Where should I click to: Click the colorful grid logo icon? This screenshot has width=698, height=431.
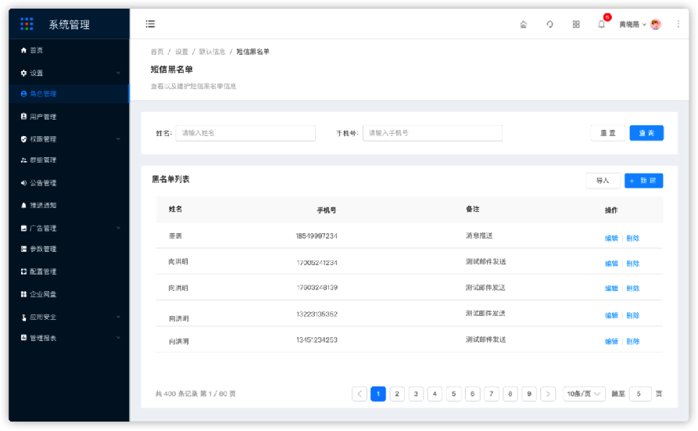27,24
